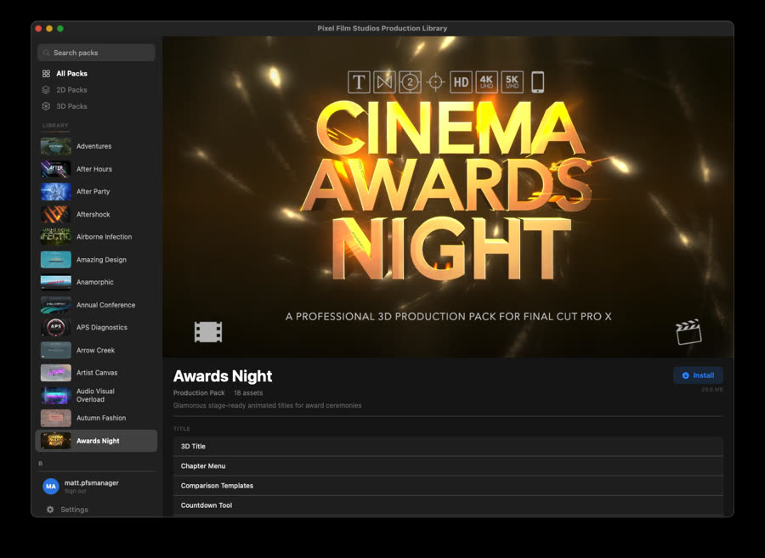
Task: Select the After Hours thumbnail
Action: pos(55,169)
